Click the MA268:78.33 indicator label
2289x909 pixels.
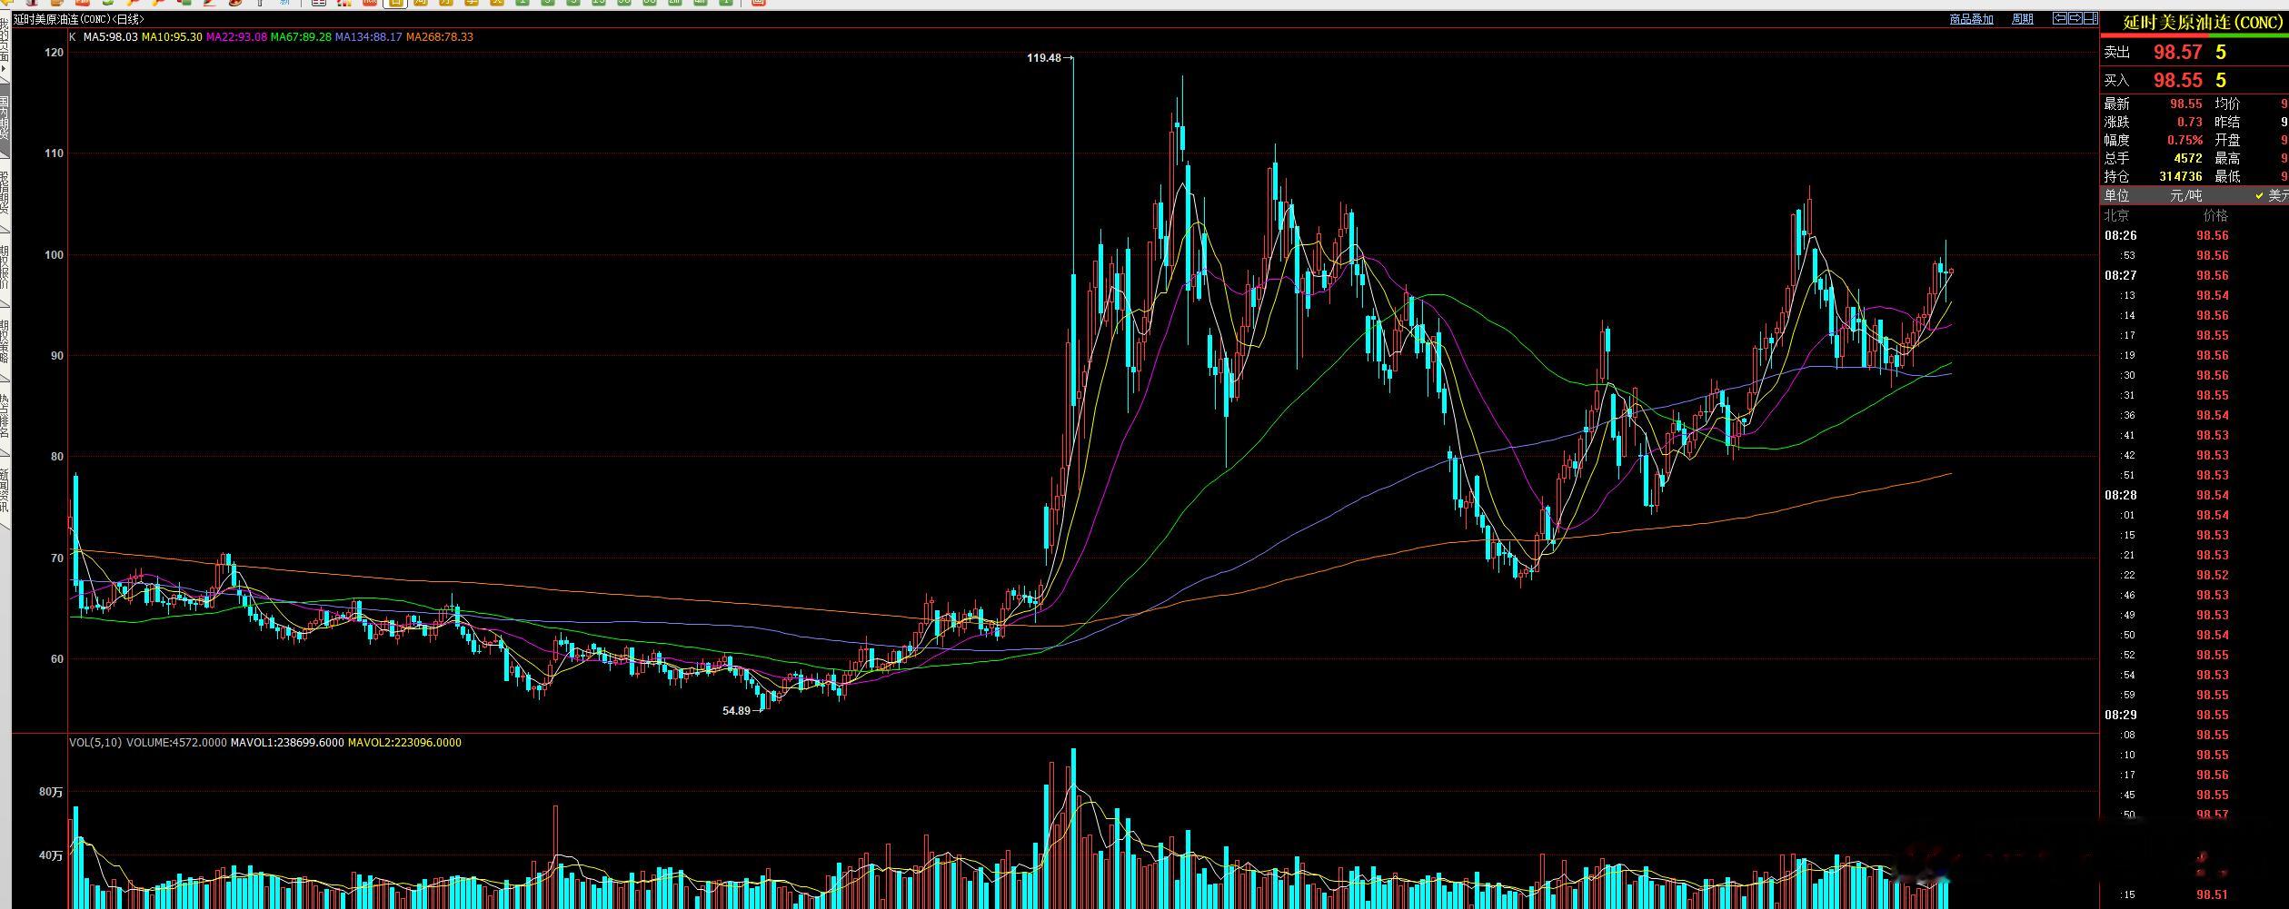[x=439, y=37]
